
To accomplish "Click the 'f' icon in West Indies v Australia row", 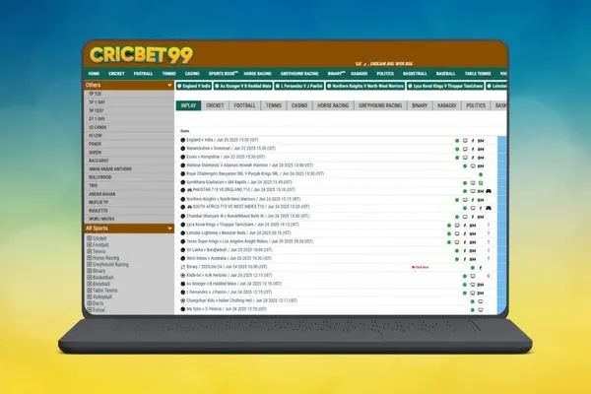I will click(465, 259).
